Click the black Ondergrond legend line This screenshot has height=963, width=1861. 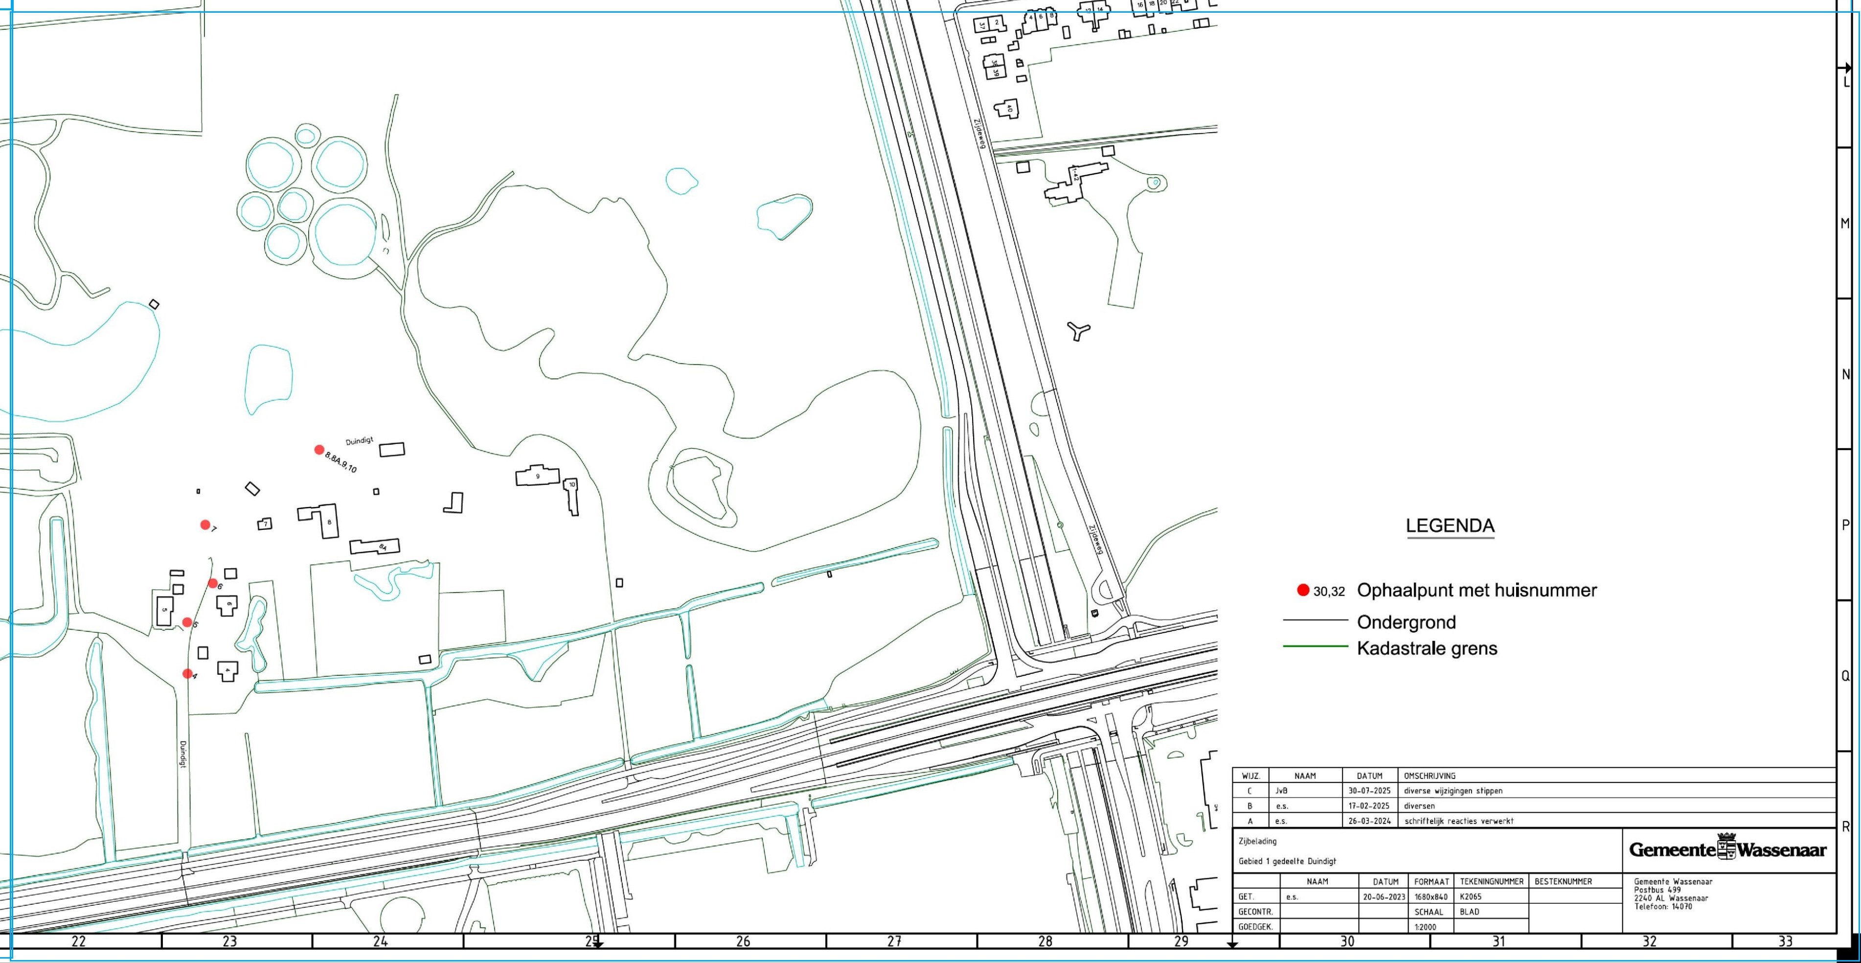coord(1316,620)
